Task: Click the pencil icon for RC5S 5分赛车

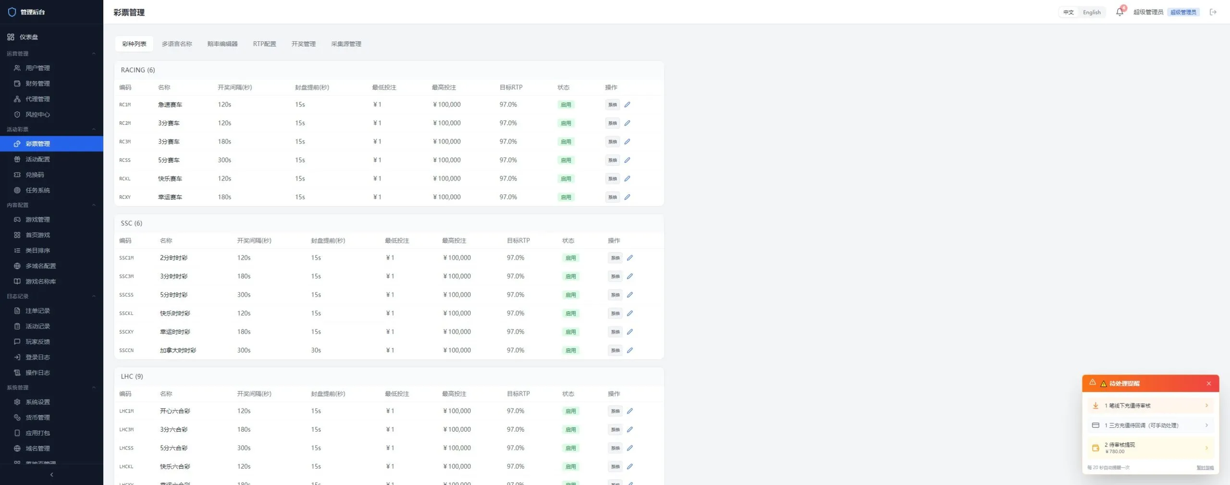Action: pos(627,160)
